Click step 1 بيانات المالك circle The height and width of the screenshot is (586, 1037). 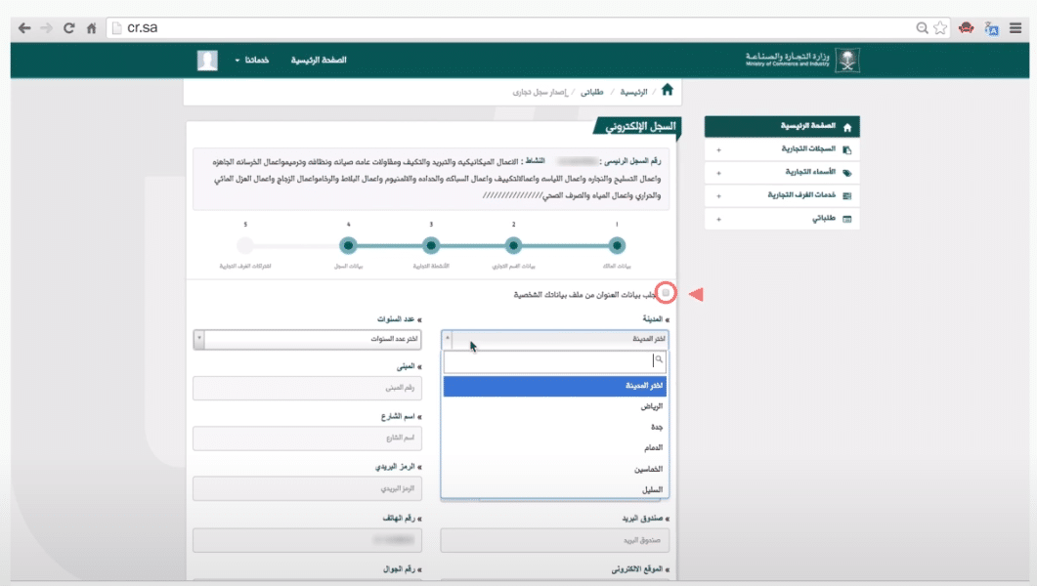[x=617, y=246]
